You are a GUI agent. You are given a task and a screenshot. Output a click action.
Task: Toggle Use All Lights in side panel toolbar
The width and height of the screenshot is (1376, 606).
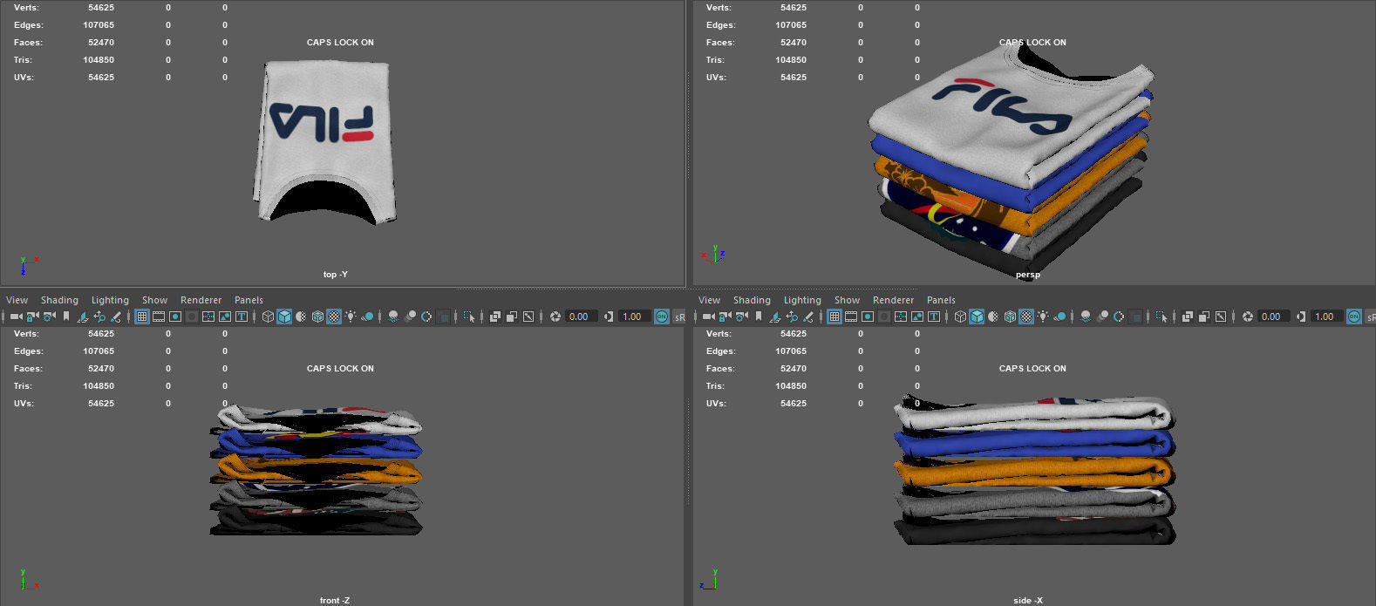point(1043,317)
